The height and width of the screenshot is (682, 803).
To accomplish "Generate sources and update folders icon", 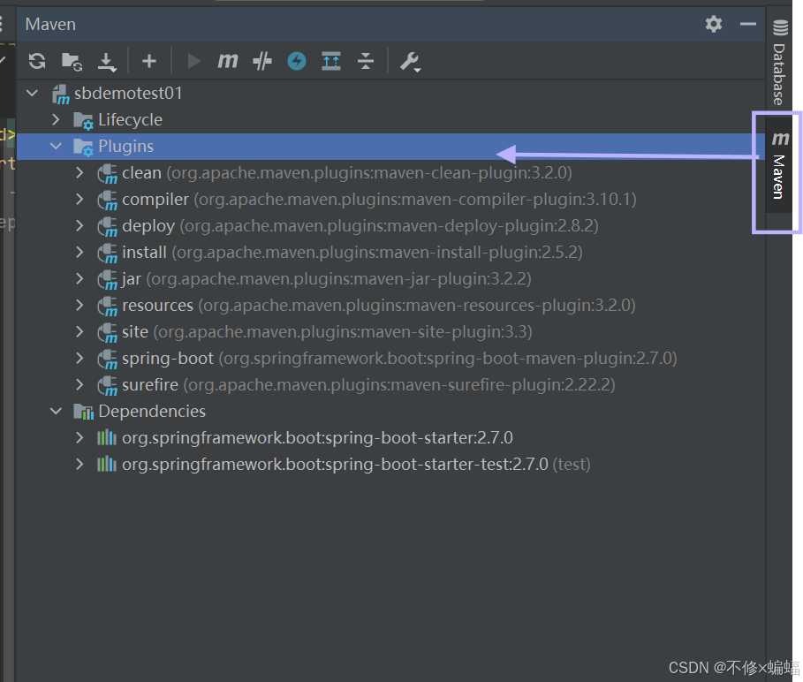I will [72, 62].
